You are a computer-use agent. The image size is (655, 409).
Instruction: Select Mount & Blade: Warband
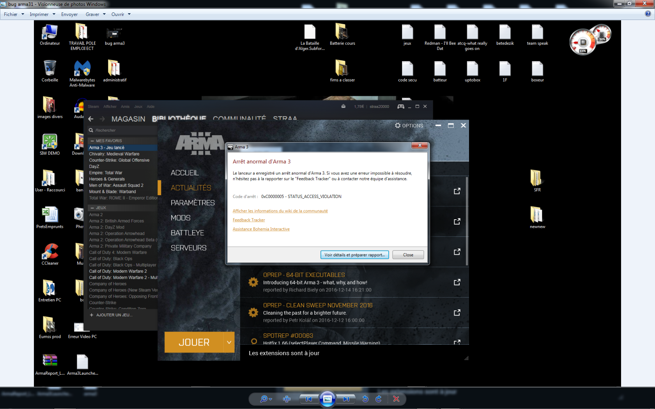(x=112, y=192)
